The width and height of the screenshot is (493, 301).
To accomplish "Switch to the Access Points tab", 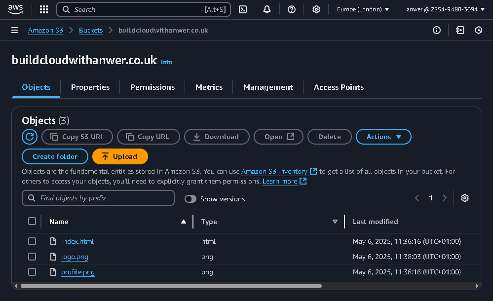I will [x=339, y=87].
